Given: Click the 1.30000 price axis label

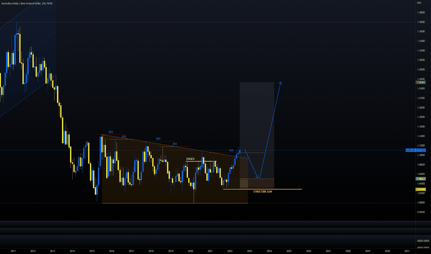Looking at the screenshot, I should pyautogui.click(x=421, y=60).
